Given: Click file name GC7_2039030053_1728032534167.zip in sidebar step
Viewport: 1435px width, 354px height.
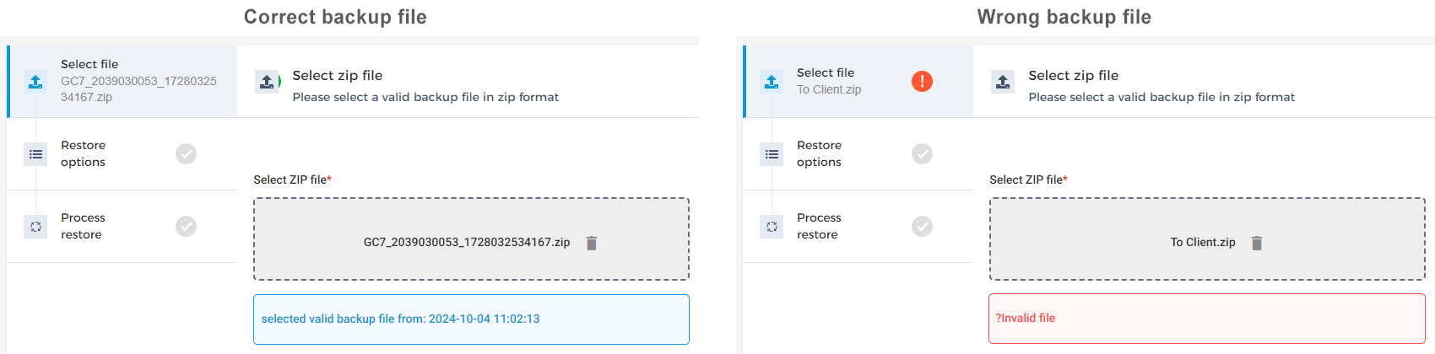Looking at the screenshot, I should (x=138, y=88).
